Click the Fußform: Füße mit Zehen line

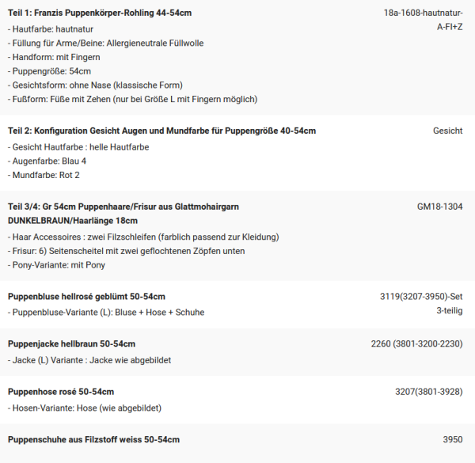pos(132,99)
